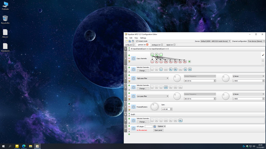Open the VST plugin Options dropdown
The height and width of the screenshot is (149, 266).
click(x=161, y=126)
